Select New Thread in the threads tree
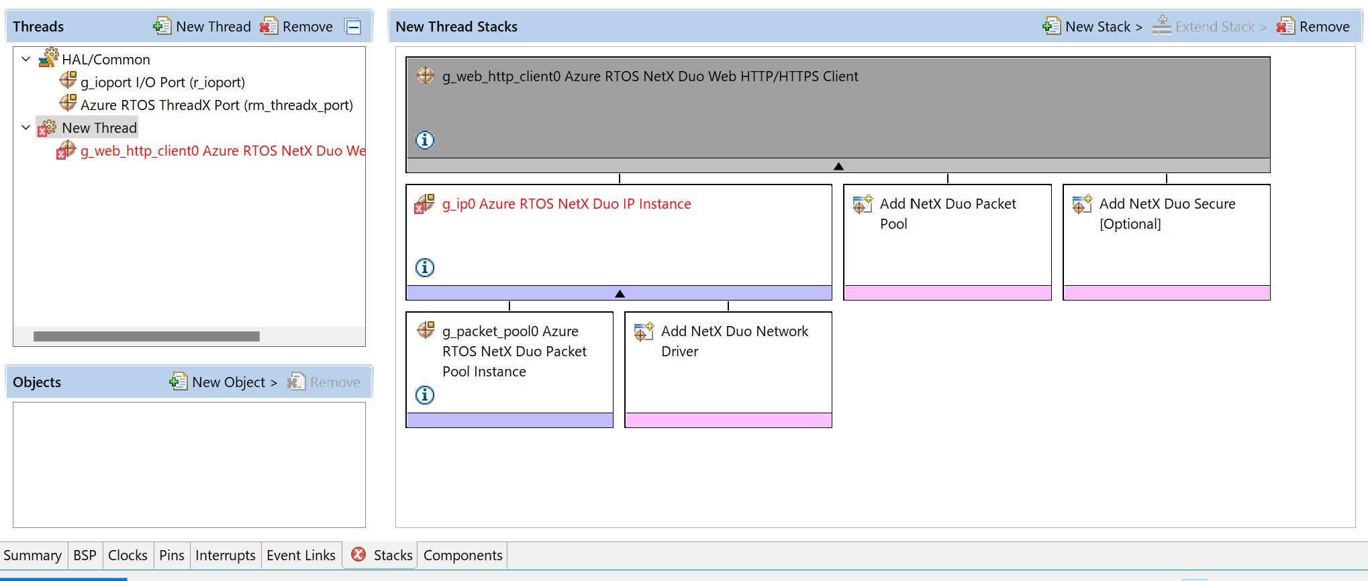The height and width of the screenshot is (581, 1368). coord(99,128)
